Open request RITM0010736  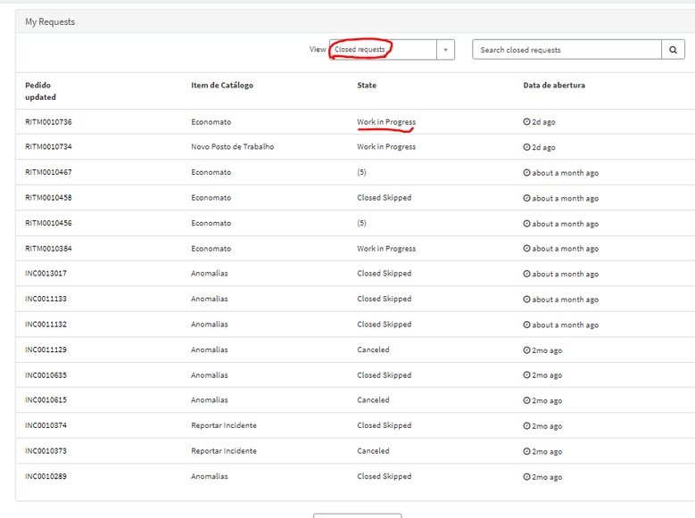48,122
